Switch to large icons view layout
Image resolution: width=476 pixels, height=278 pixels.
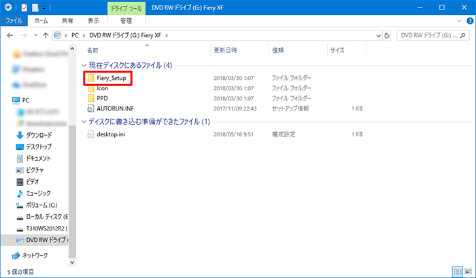pyautogui.click(x=468, y=272)
